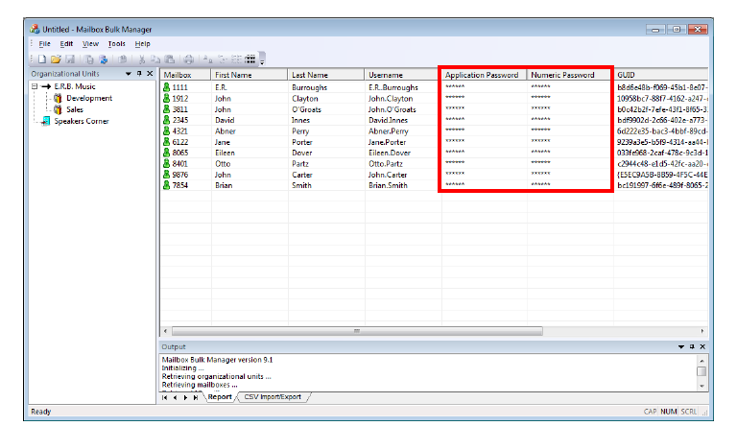The height and width of the screenshot is (426, 737).
Task: Sort by the First Name column header
Action: coord(250,75)
